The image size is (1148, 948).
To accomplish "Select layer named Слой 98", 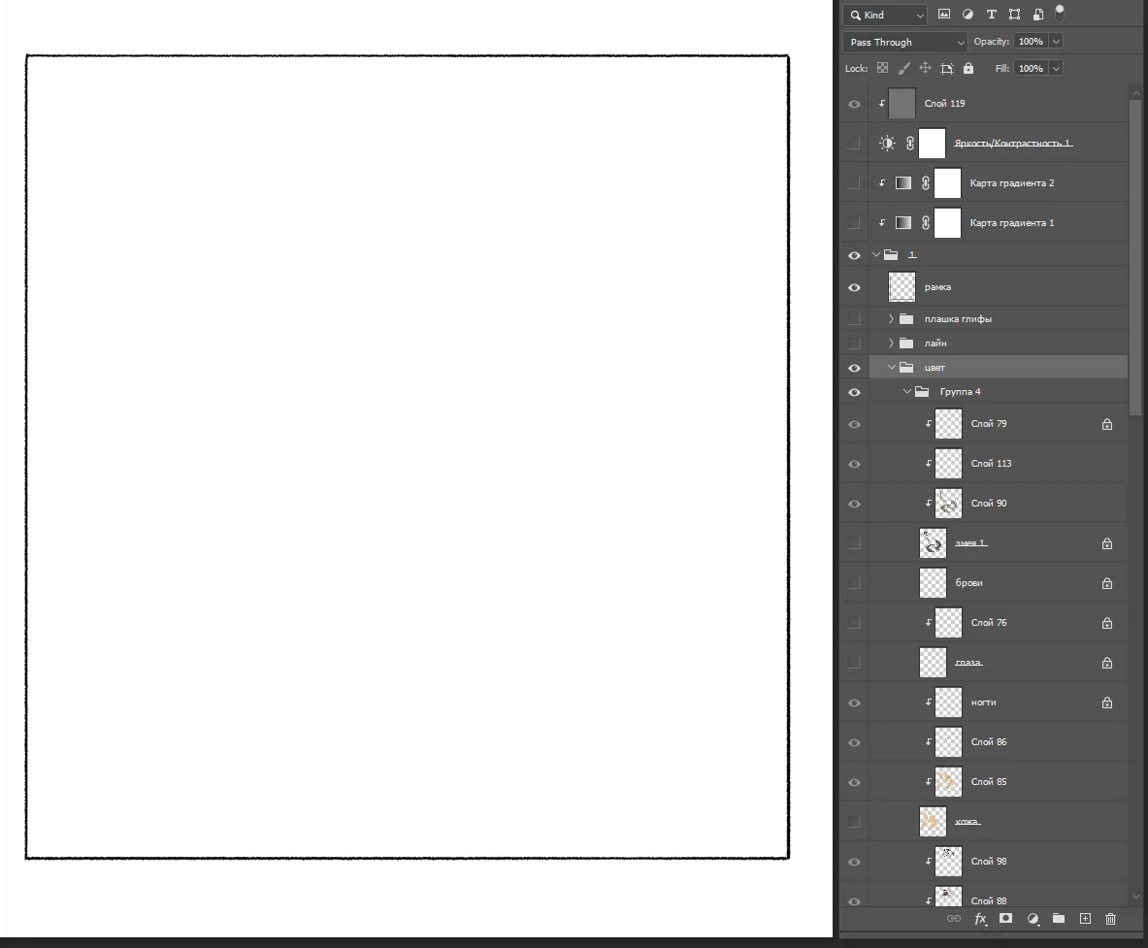I will (989, 862).
